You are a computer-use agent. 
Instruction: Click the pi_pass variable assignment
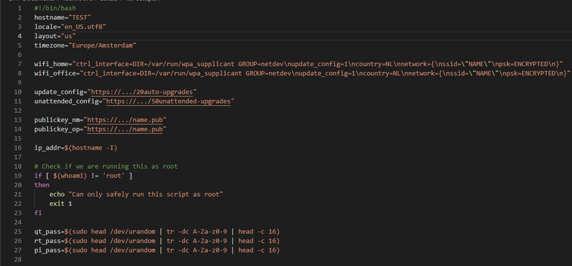click(x=157, y=250)
